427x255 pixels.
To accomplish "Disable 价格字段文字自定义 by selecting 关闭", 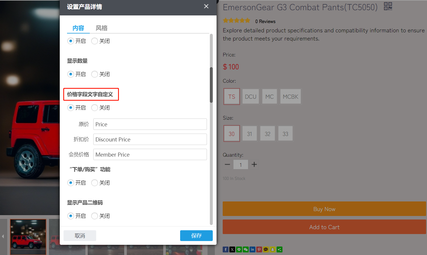I will [94, 107].
